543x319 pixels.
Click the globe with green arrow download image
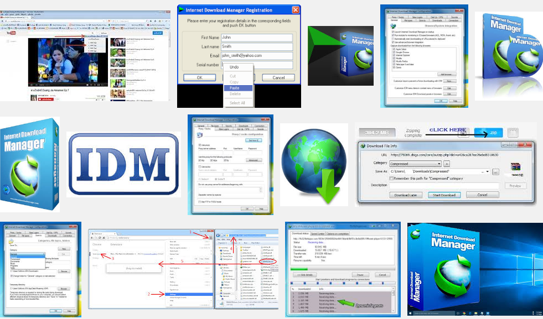314,165
